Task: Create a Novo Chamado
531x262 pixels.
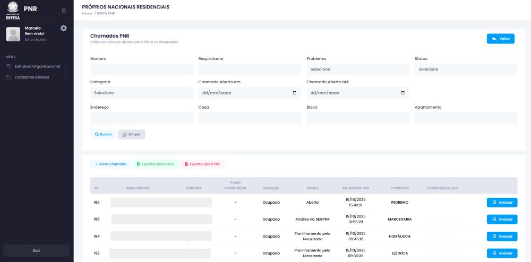Action: pos(110,164)
